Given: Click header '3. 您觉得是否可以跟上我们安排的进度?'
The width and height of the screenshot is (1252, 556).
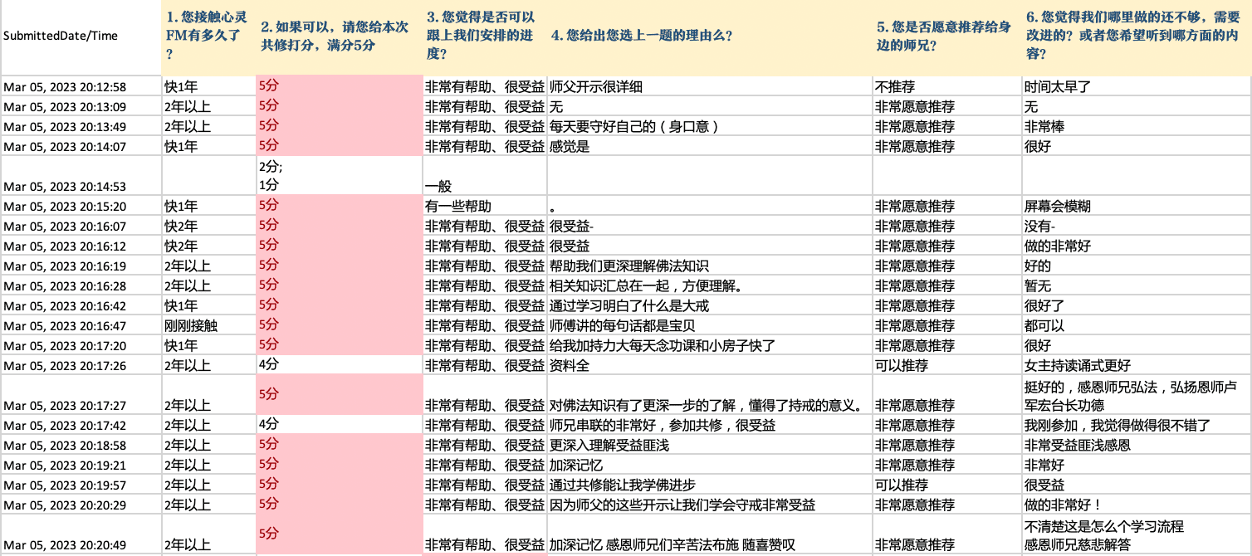Looking at the screenshot, I should [x=485, y=39].
